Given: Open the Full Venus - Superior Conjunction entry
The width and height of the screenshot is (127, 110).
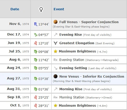Looking at the screenshot, I should [89, 22].
